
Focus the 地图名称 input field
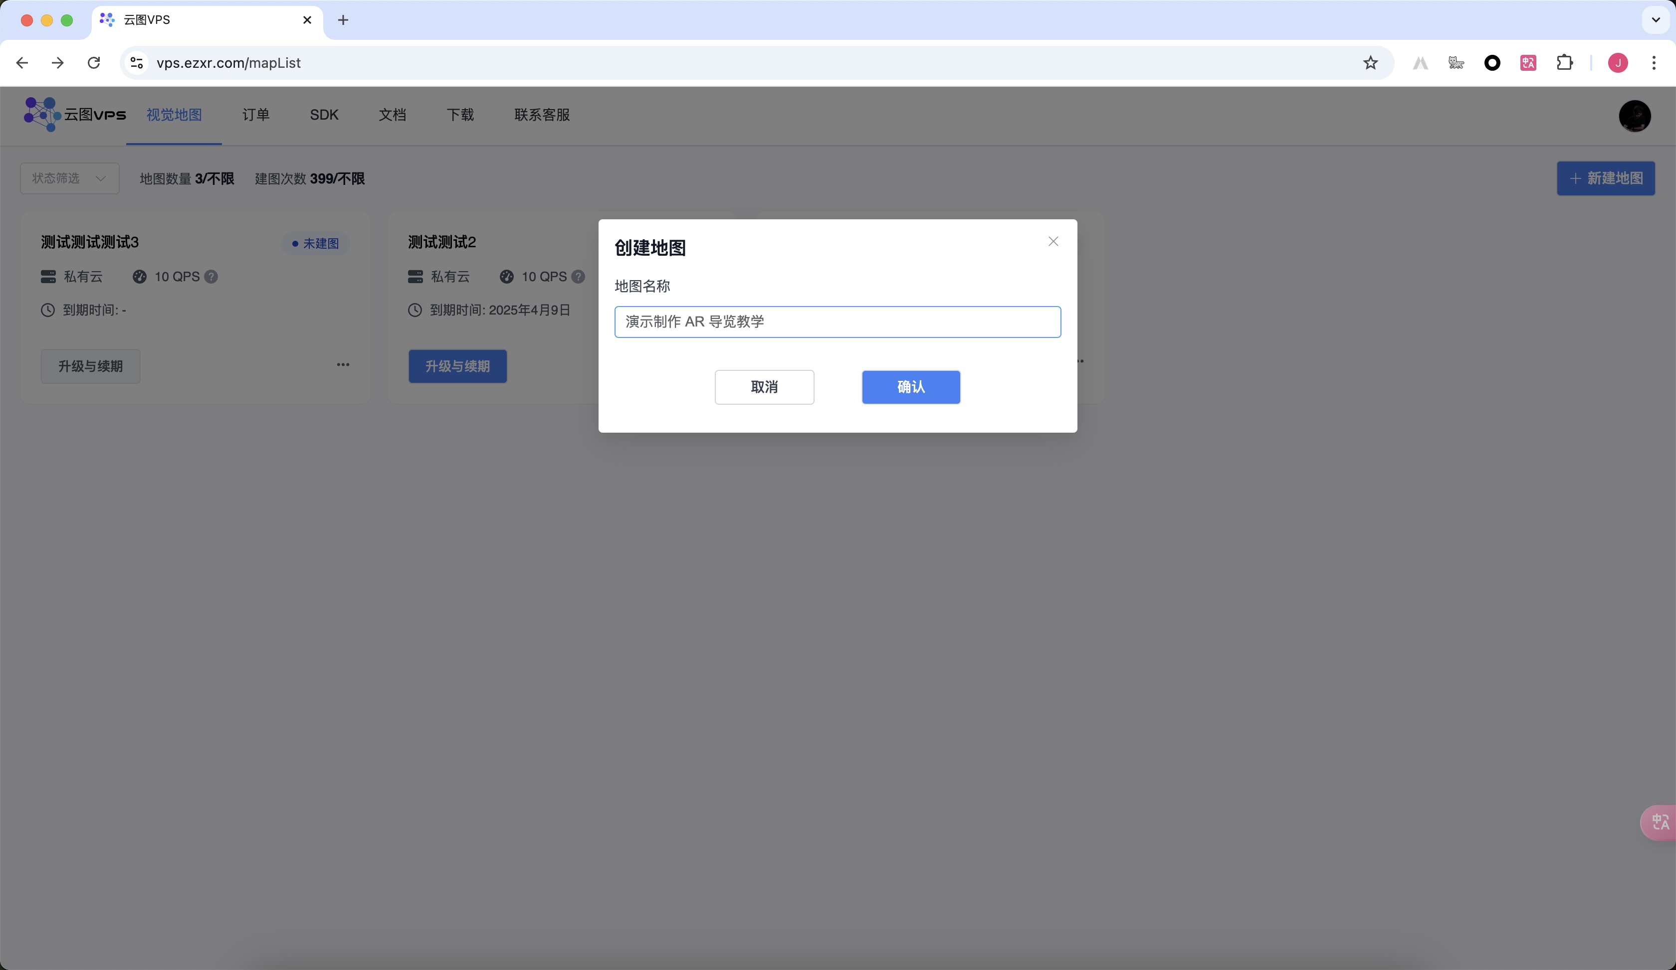coord(838,322)
